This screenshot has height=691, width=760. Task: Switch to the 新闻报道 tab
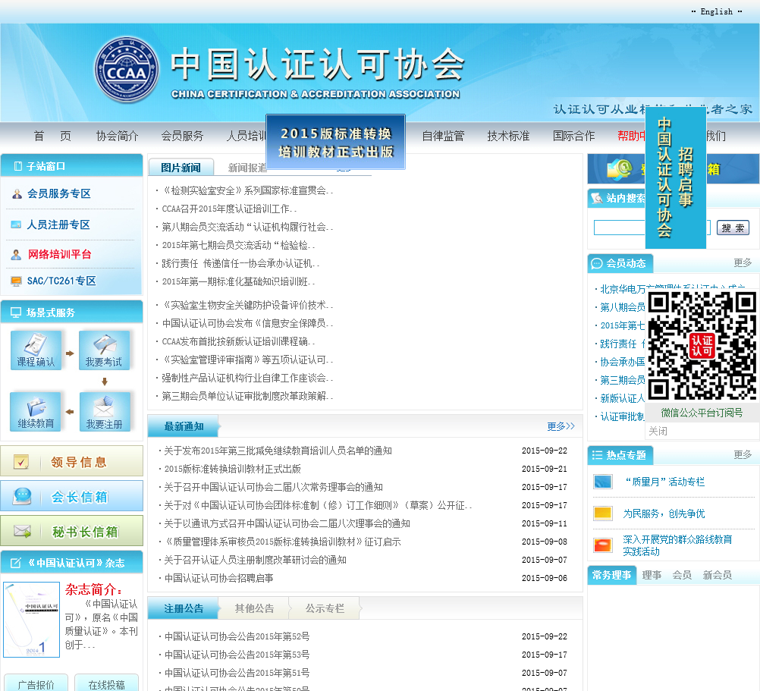(x=247, y=168)
